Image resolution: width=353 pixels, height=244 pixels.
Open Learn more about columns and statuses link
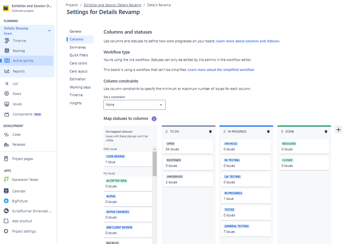248,41
